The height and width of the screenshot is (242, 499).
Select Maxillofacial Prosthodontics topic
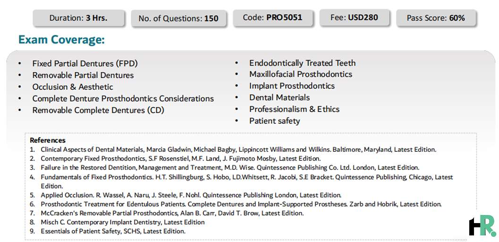pos(301,74)
